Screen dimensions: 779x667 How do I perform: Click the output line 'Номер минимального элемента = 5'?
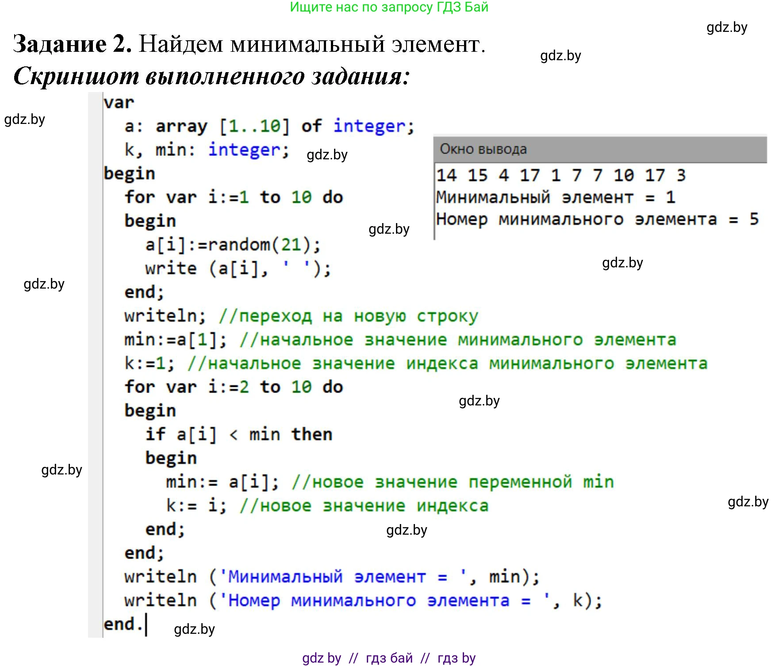coord(597,219)
